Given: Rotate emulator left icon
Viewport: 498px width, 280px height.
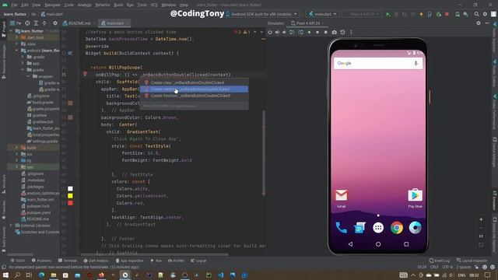Looking at the screenshot, I should point(292,33).
